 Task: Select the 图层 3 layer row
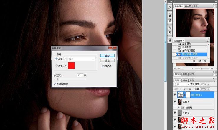pos(194,113)
